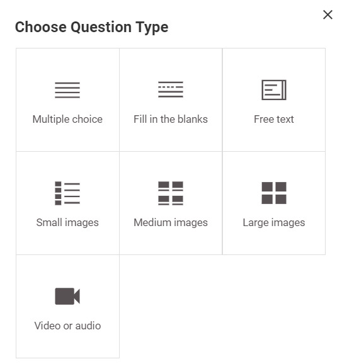Choose the Large images four-square icon
The image size is (342, 364).
[x=274, y=193]
